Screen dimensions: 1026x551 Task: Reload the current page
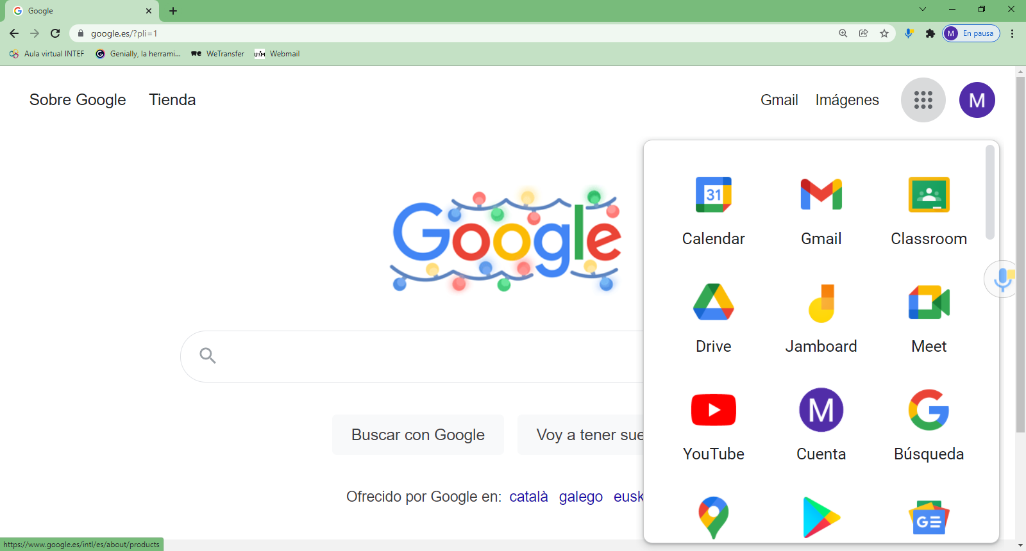coord(55,33)
